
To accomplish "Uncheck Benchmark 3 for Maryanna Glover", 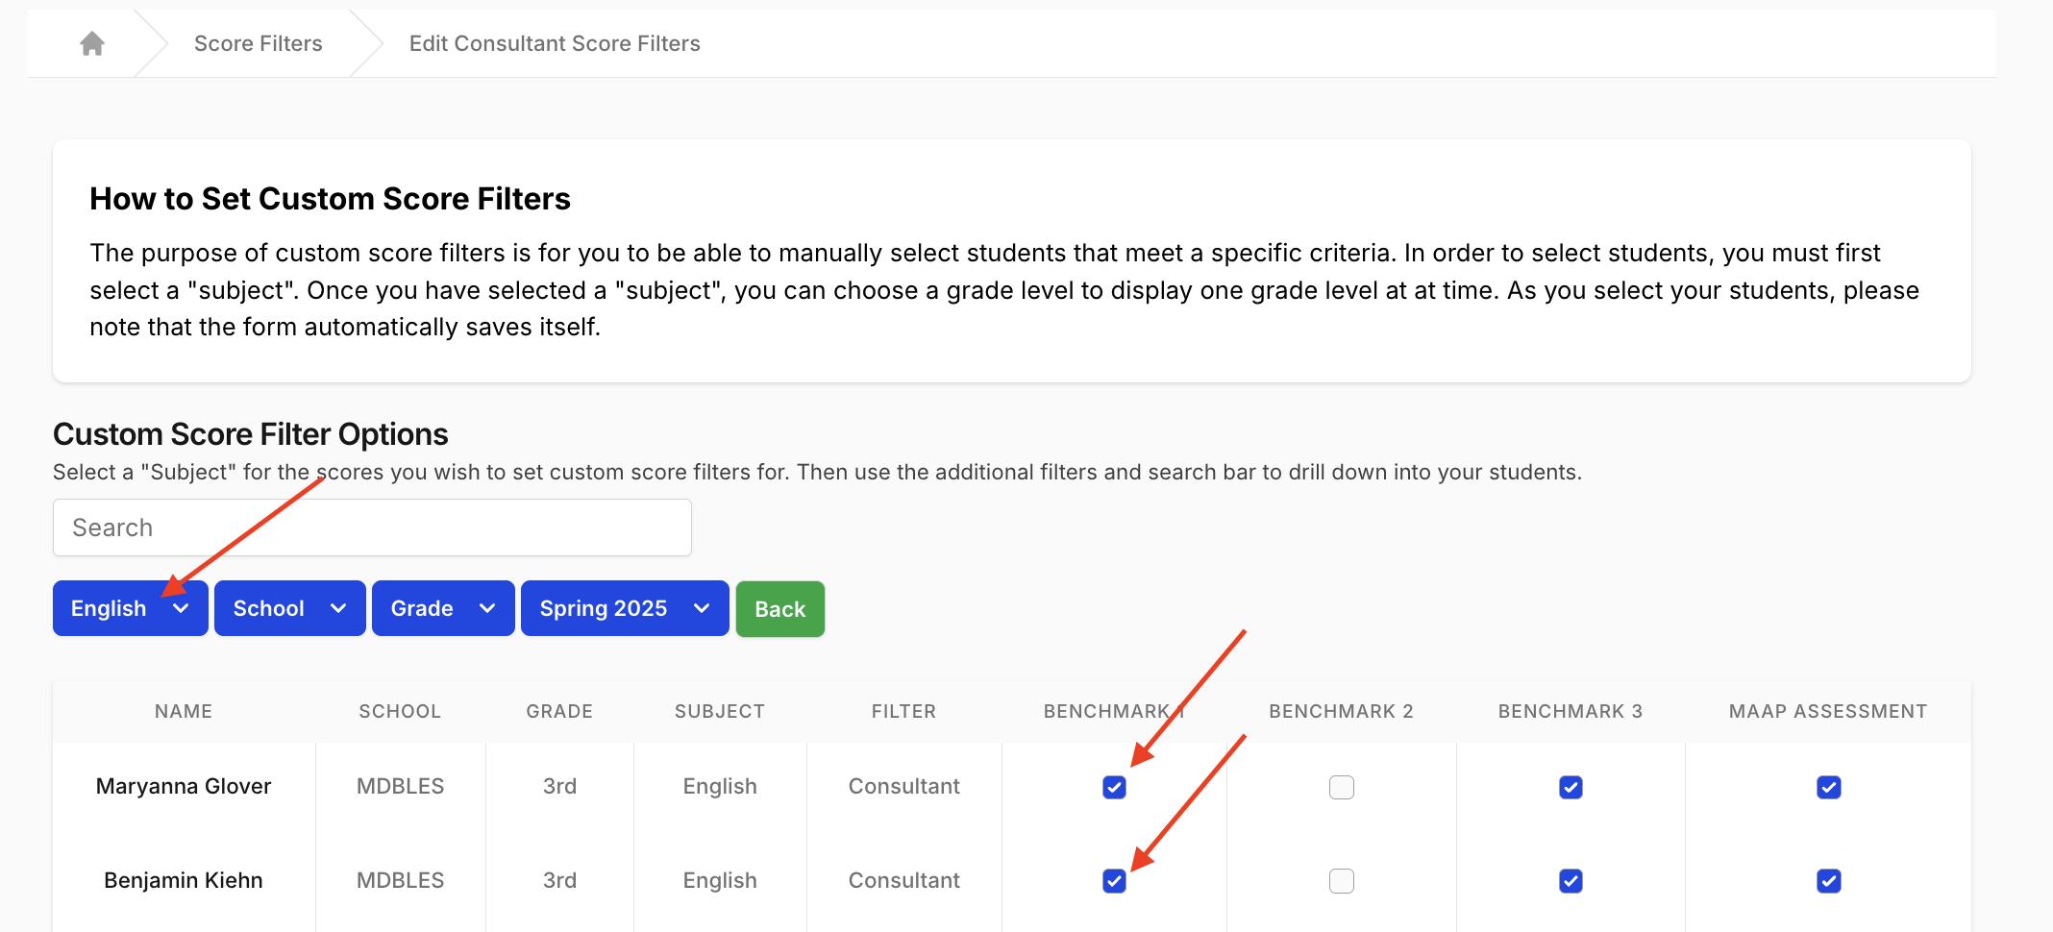I will point(1571,787).
